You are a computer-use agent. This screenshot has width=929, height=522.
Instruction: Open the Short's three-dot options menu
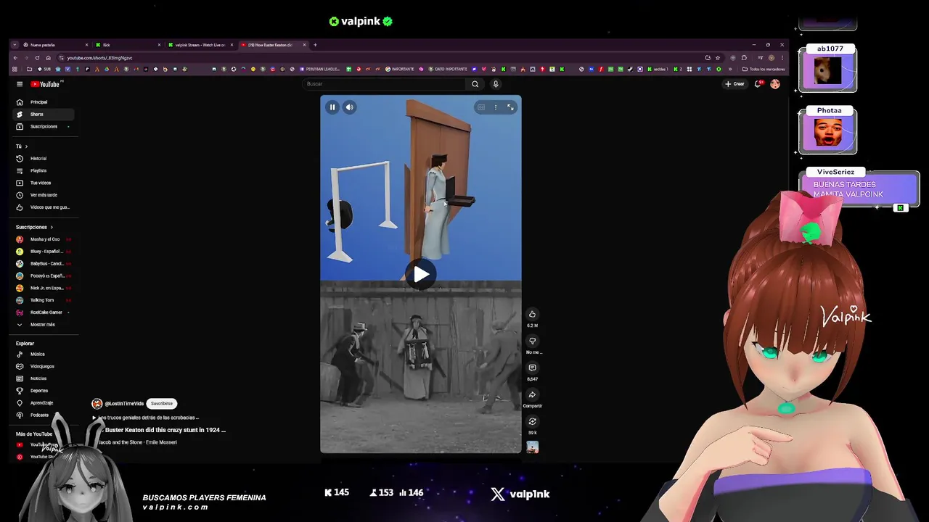click(x=496, y=107)
